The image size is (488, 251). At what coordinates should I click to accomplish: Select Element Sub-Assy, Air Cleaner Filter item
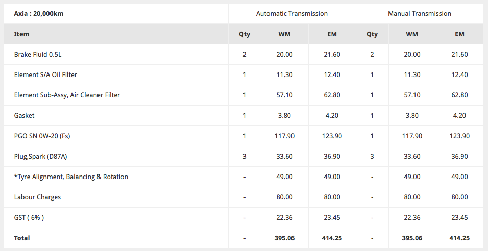coord(67,95)
